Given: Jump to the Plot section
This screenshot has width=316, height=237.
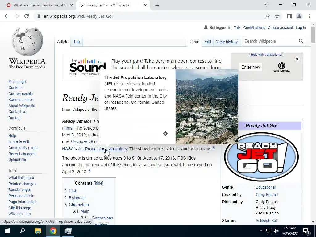Looking at the screenshot, I should point(72,191).
